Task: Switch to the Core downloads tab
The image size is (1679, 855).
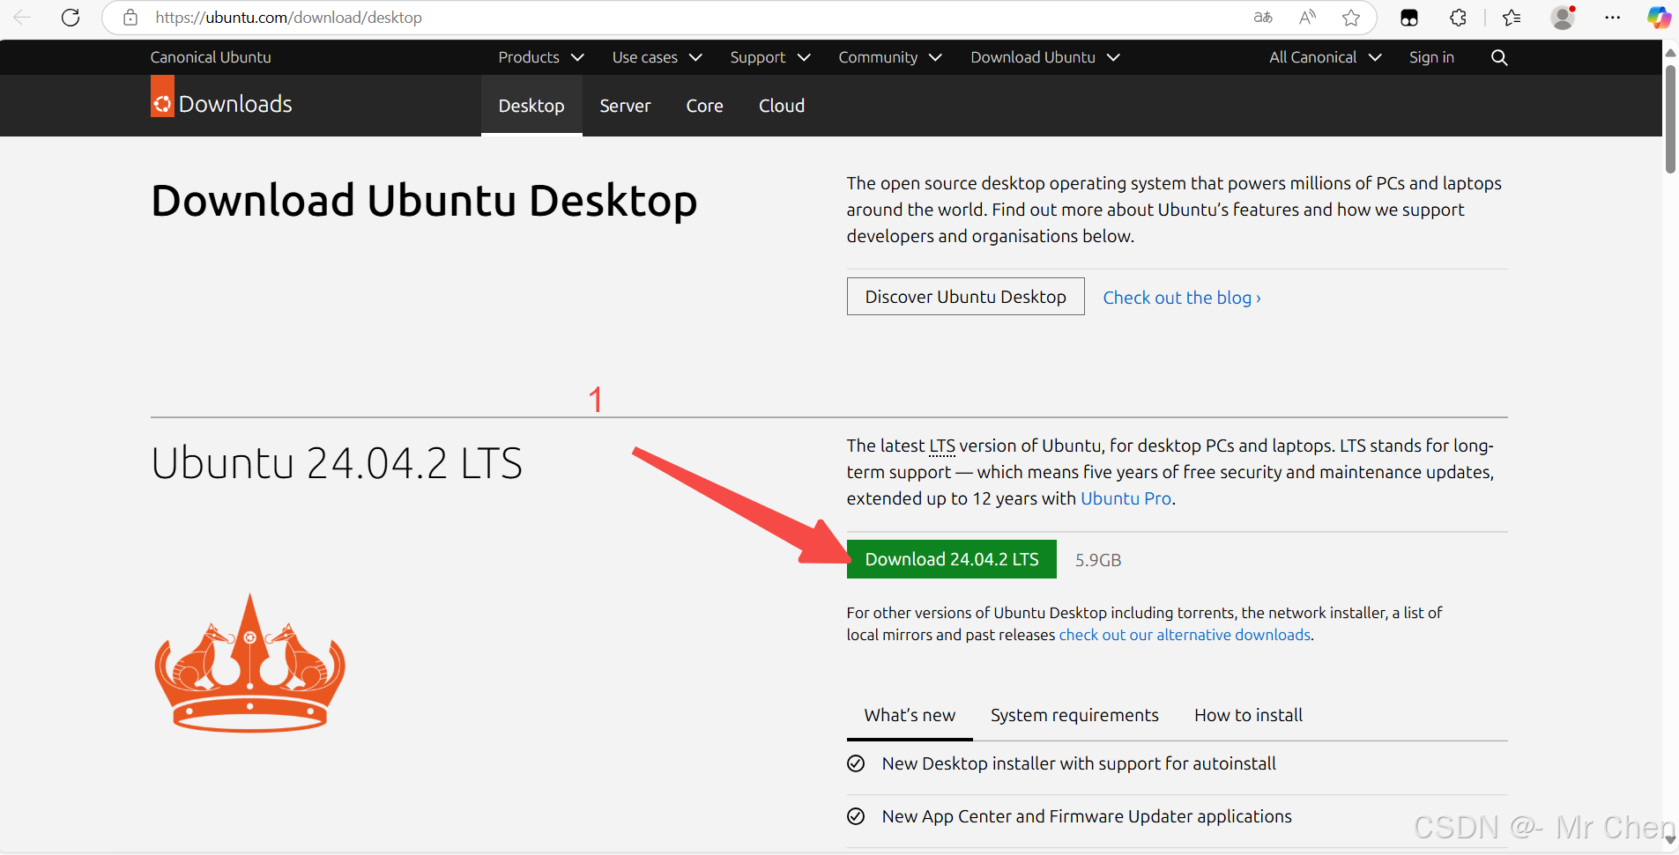Action: (704, 106)
